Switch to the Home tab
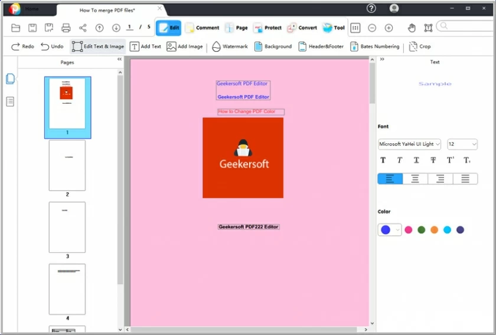Image resolution: width=496 pixels, height=335 pixels. [32, 9]
